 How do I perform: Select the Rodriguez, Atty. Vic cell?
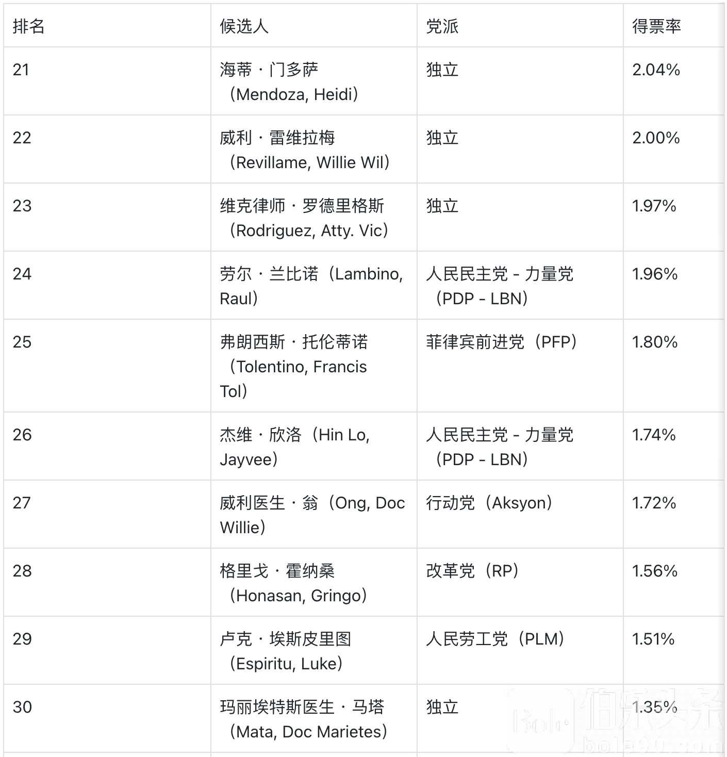(x=308, y=218)
